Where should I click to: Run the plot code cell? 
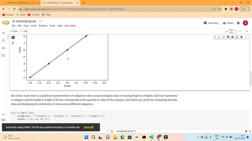coord(13,38)
